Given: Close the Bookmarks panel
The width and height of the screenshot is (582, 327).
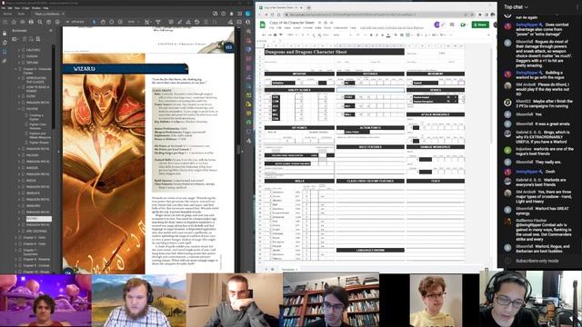Looking at the screenshot, I should point(51,31).
